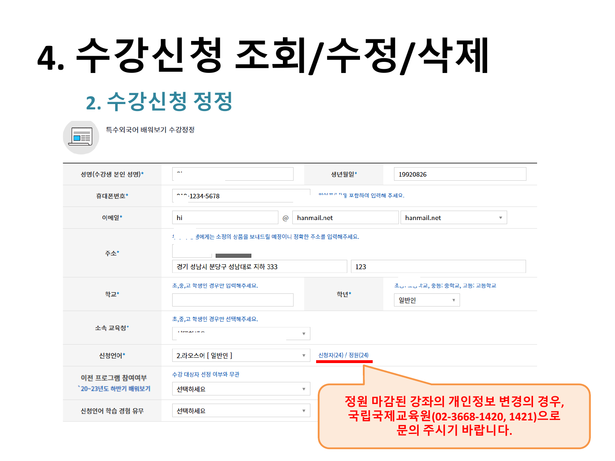The height and width of the screenshot is (461, 615).
Task: Click the newspaper icon beside 특수외국어 배워보기 수강정정
Action: click(81, 137)
